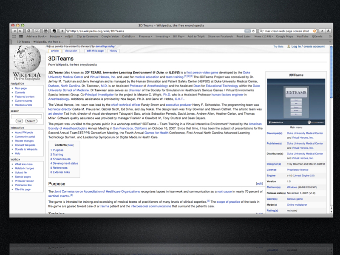
Task: Open What links here toolbox link
Action: point(24,164)
